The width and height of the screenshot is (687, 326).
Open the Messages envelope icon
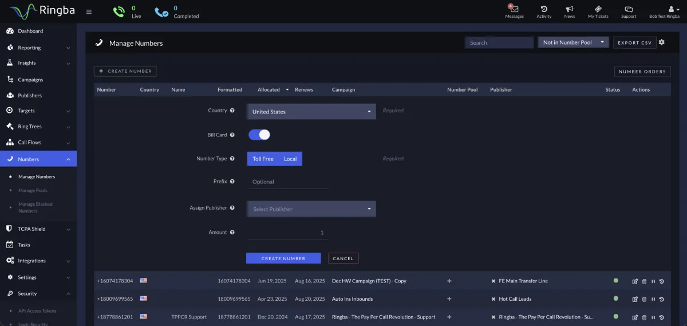pyautogui.click(x=514, y=9)
